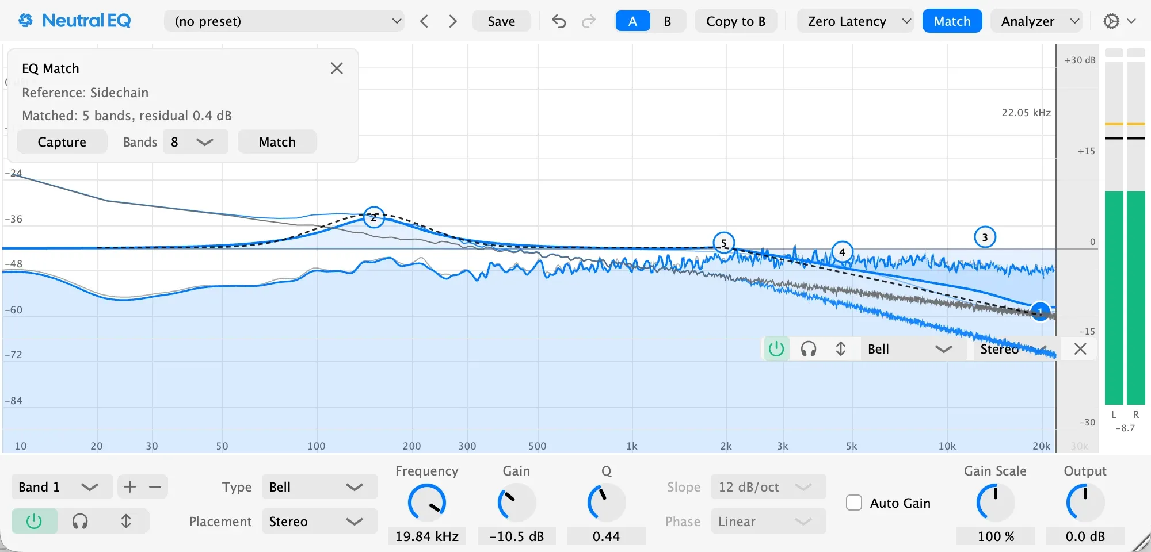The width and height of the screenshot is (1151, 552).
Task: Redo the last change
Action: coord(588,21)
